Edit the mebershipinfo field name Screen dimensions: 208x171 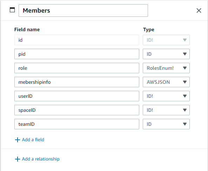pyautogui.click(x=77, y=82)
